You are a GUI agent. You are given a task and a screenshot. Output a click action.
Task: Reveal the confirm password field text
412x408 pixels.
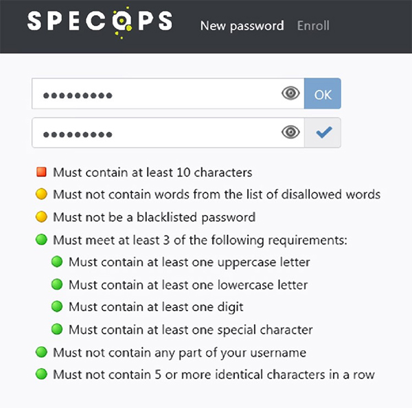pos(291,133)
